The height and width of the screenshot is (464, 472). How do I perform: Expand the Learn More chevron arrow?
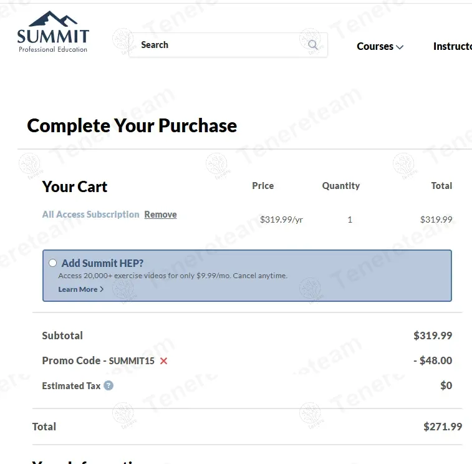102,289
